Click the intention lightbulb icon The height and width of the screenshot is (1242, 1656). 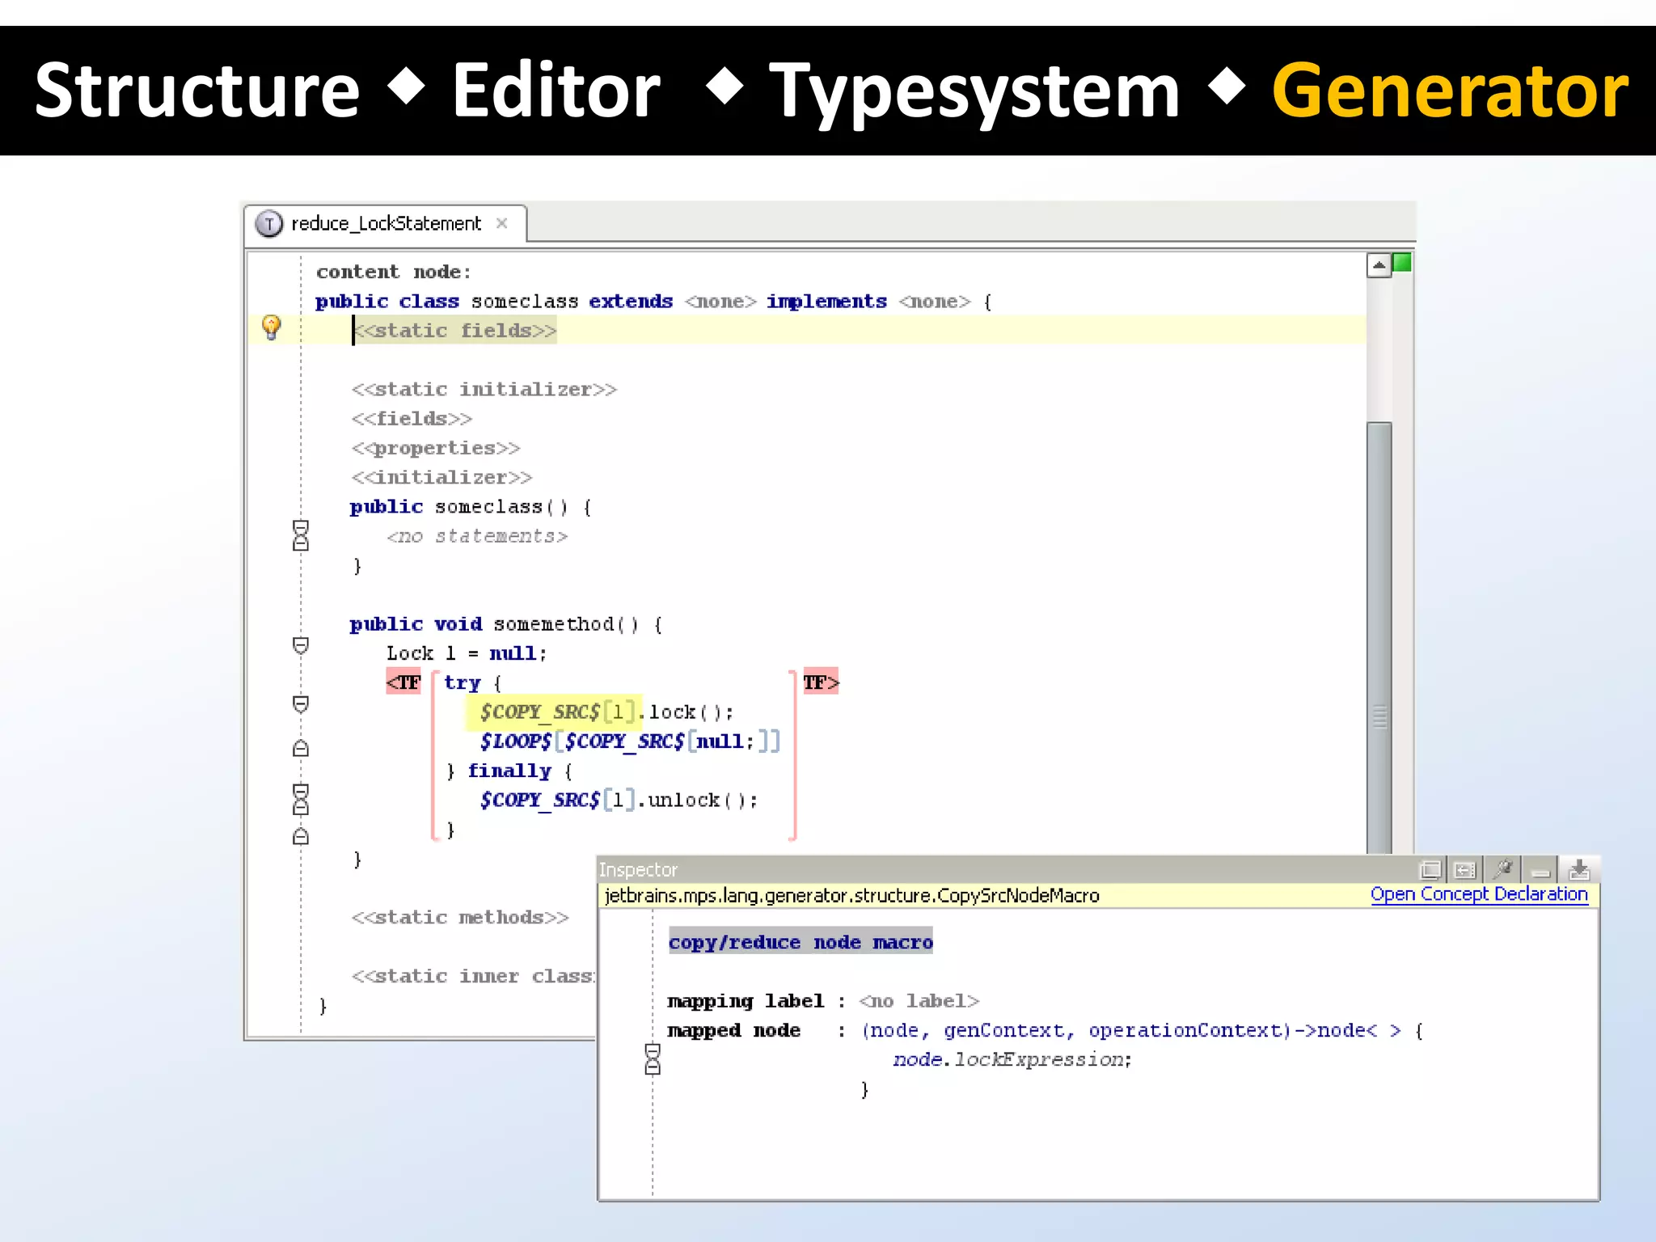coord(272,327)
